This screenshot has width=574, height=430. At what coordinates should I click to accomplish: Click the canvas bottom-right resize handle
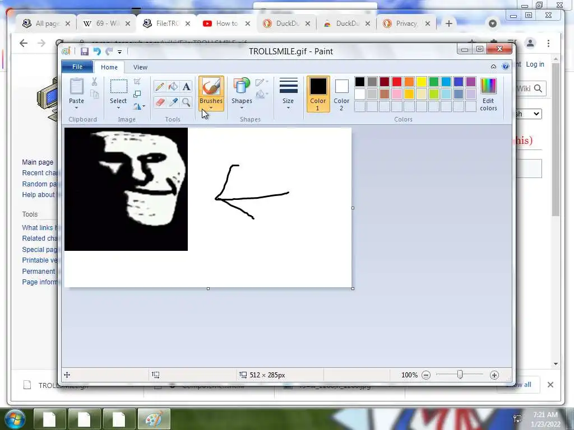click(353, 288)
